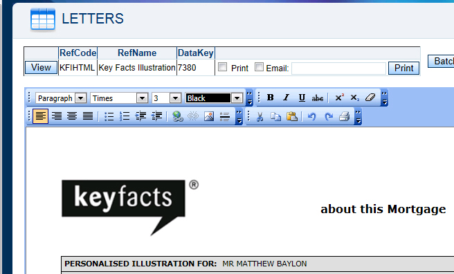This screenshot has height=274, width=454.
Task: Tick the Print checkbox
Action: coord(222,67)
